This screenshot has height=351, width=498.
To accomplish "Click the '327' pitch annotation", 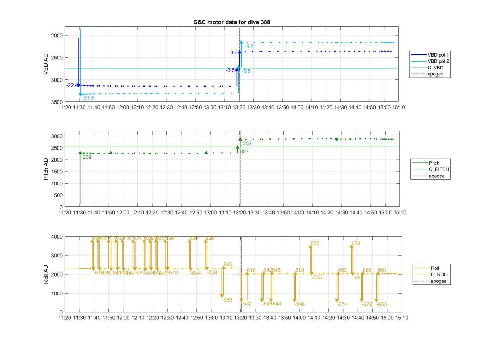I will coord(244,151).
